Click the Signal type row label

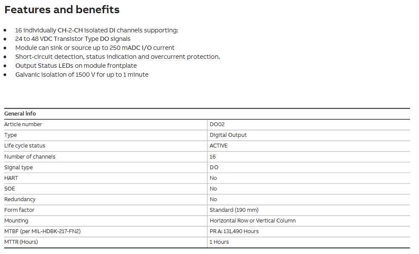coord(18,167)
